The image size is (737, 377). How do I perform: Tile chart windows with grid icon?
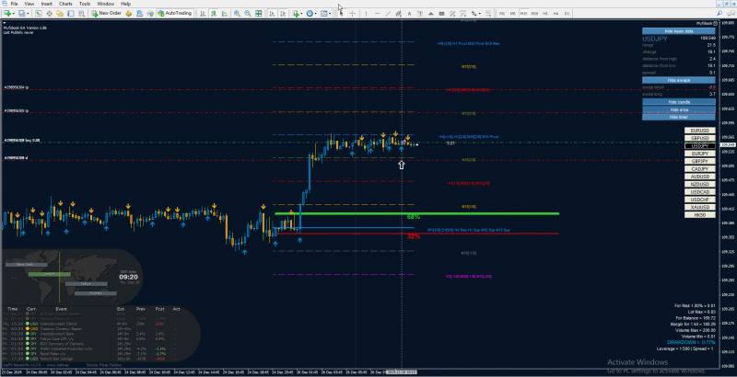tap(259, 14)
